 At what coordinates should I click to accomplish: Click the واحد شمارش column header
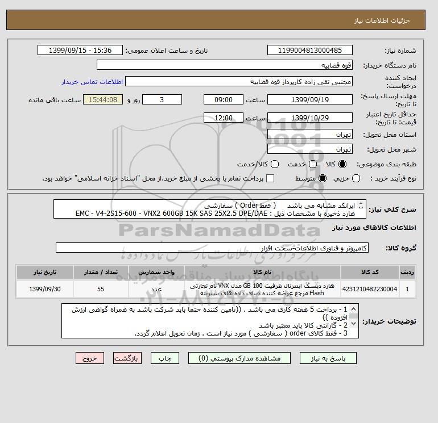pos(156,272)
